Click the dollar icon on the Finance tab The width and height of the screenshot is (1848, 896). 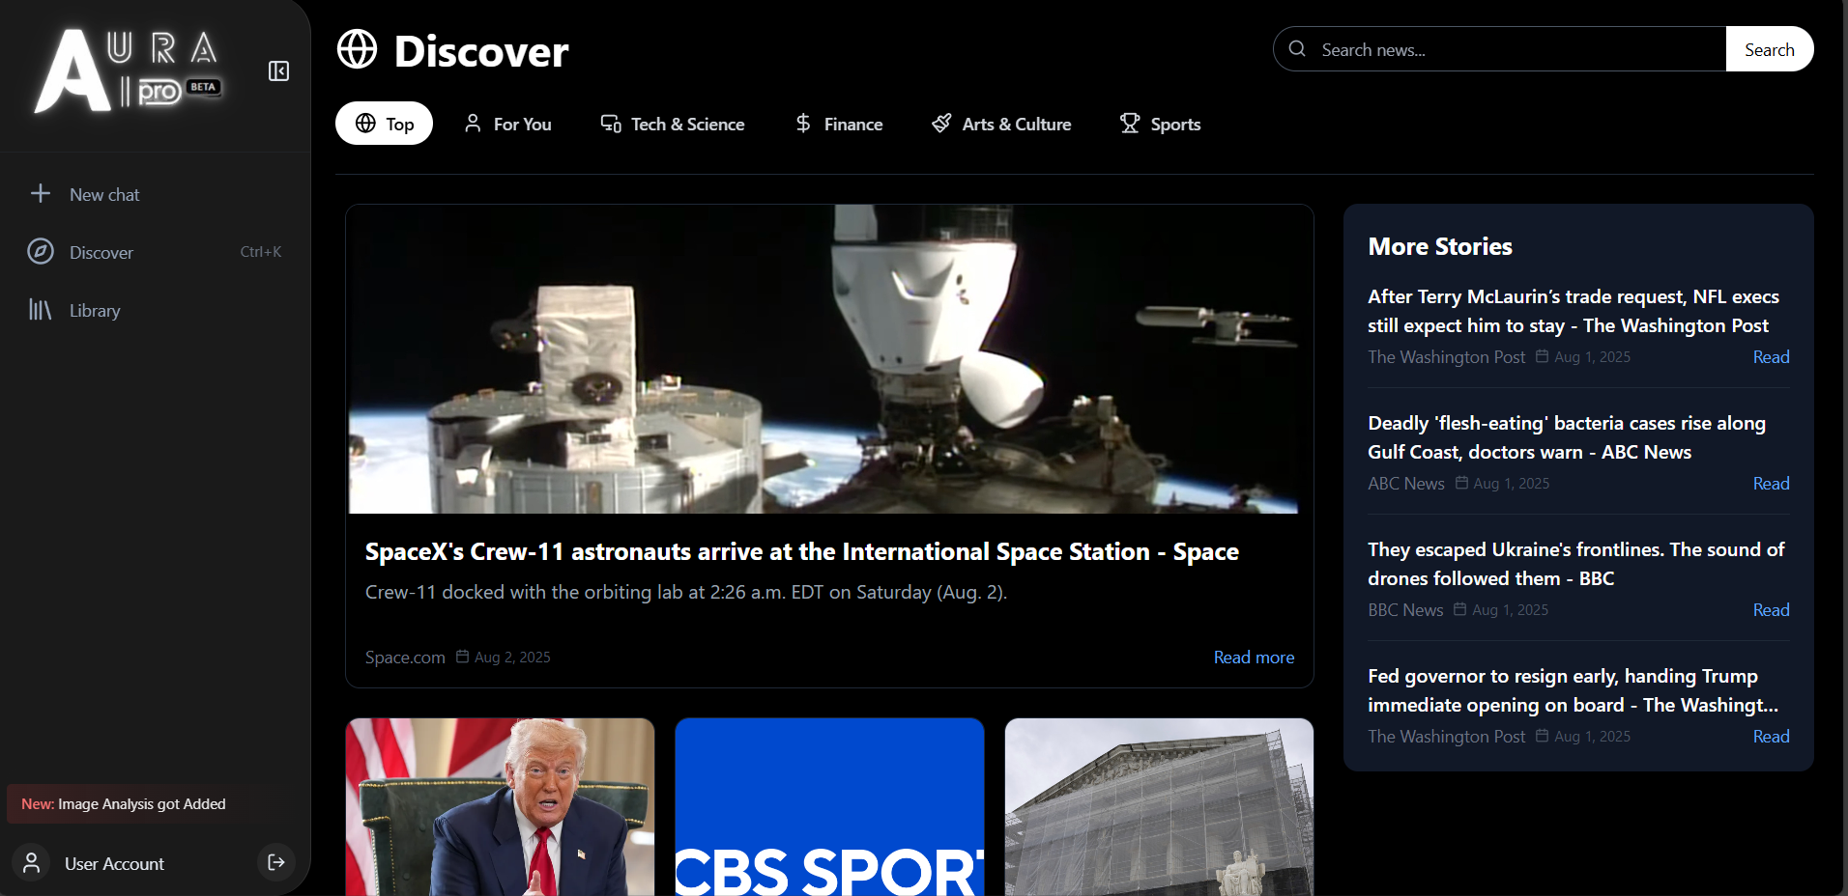[803, 124]
